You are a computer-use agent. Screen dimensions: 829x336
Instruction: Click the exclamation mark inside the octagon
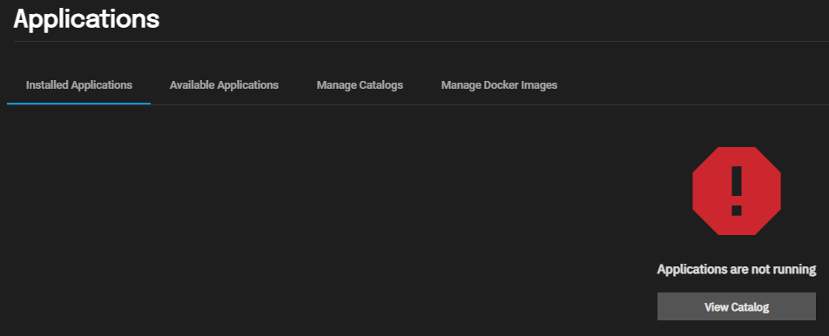737,191
